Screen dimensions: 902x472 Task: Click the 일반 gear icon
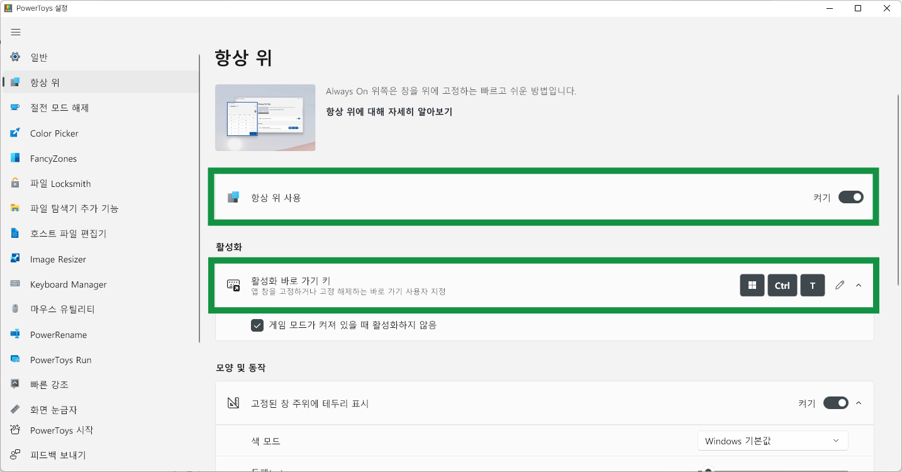coord(15,57)
